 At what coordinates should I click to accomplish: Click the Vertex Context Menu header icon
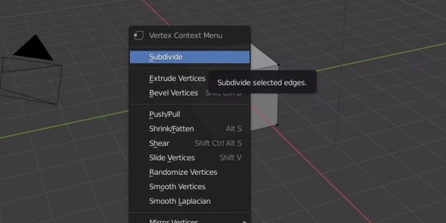click(x=138, y=35)
